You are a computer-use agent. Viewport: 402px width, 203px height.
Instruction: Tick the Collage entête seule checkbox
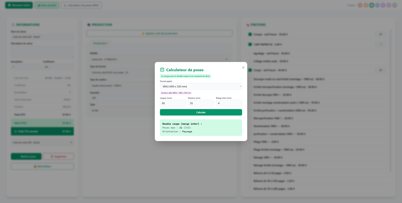(x=250, y=61)
